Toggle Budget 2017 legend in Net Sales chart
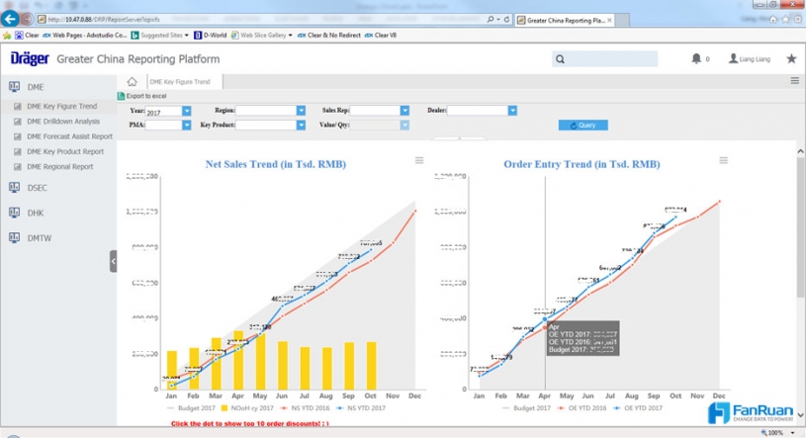The image size is (806, 438). point(192,408)
